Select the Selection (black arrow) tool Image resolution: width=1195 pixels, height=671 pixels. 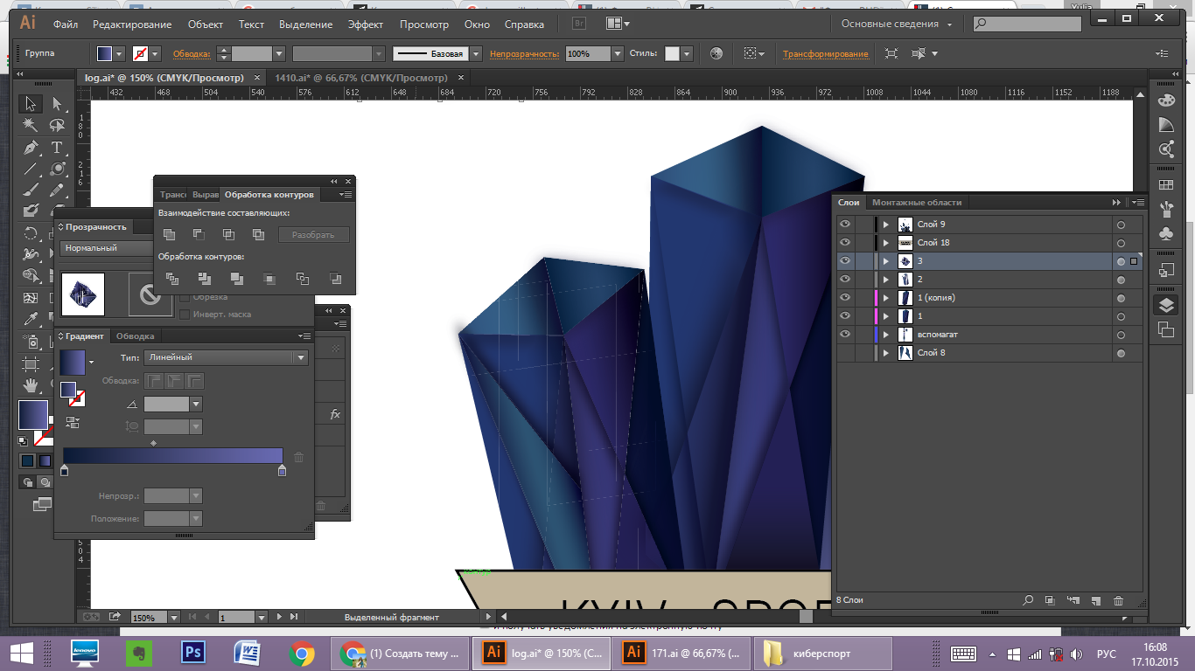click(x=31, y=103)
